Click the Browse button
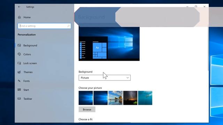This screenshot has width=223, height=125. [87, 109]
